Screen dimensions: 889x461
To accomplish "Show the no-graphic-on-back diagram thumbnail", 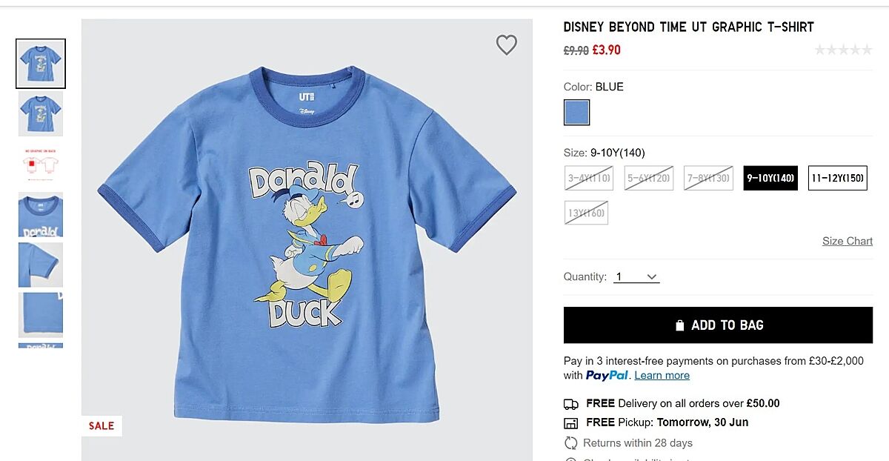I will (41, 165).
